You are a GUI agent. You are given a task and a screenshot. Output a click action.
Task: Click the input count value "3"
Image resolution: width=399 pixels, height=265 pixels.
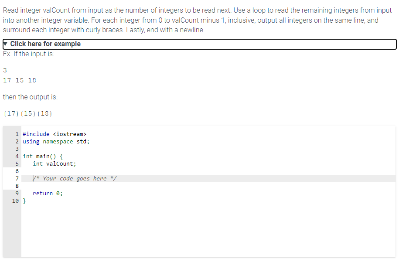pos(5,70)
